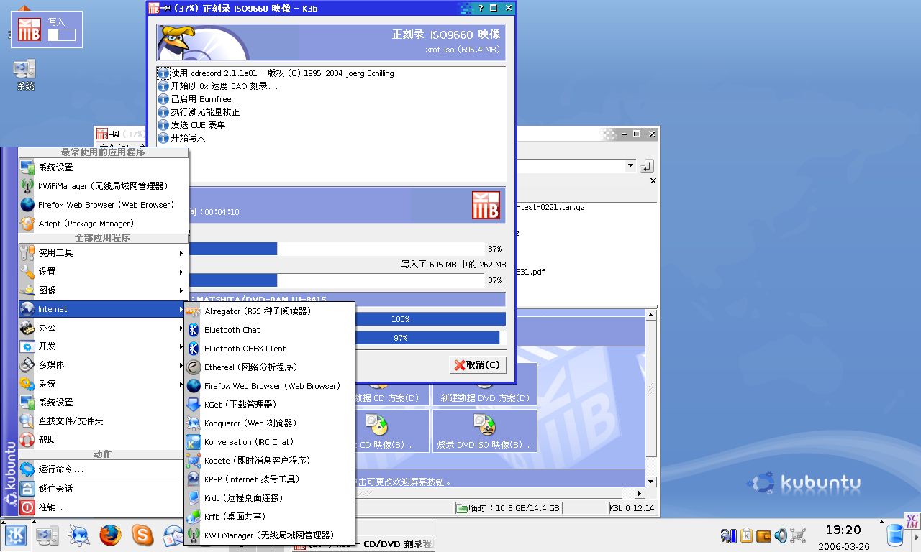921x552 pixels.
Task: Click 新建数据 DVD 方案(D) button
Action: tap(484, 385)
